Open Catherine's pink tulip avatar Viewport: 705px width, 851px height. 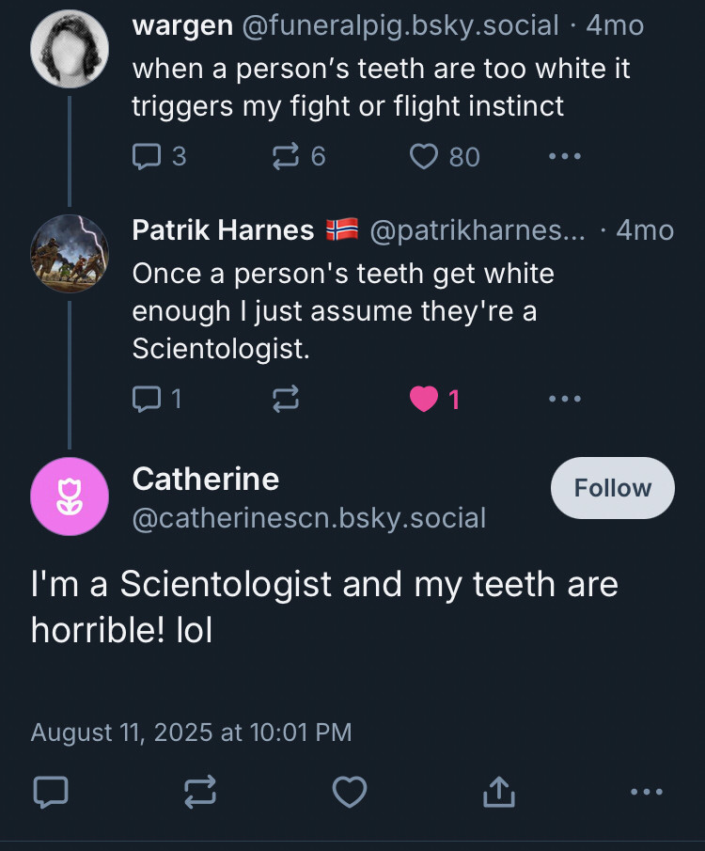point(70,496)
